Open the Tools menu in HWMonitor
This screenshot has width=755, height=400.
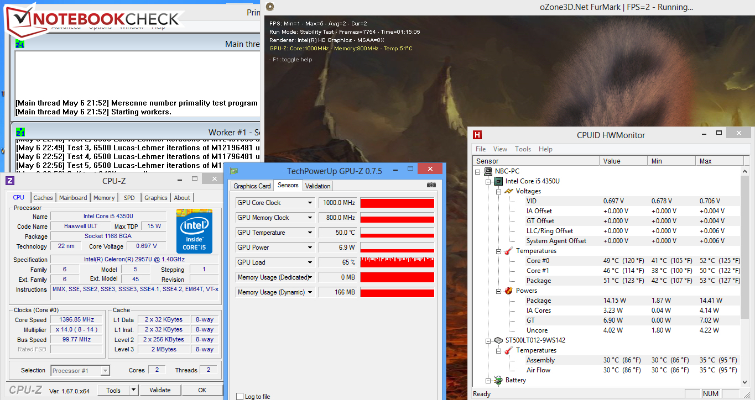pyautogui.click(x=523, y=149)
